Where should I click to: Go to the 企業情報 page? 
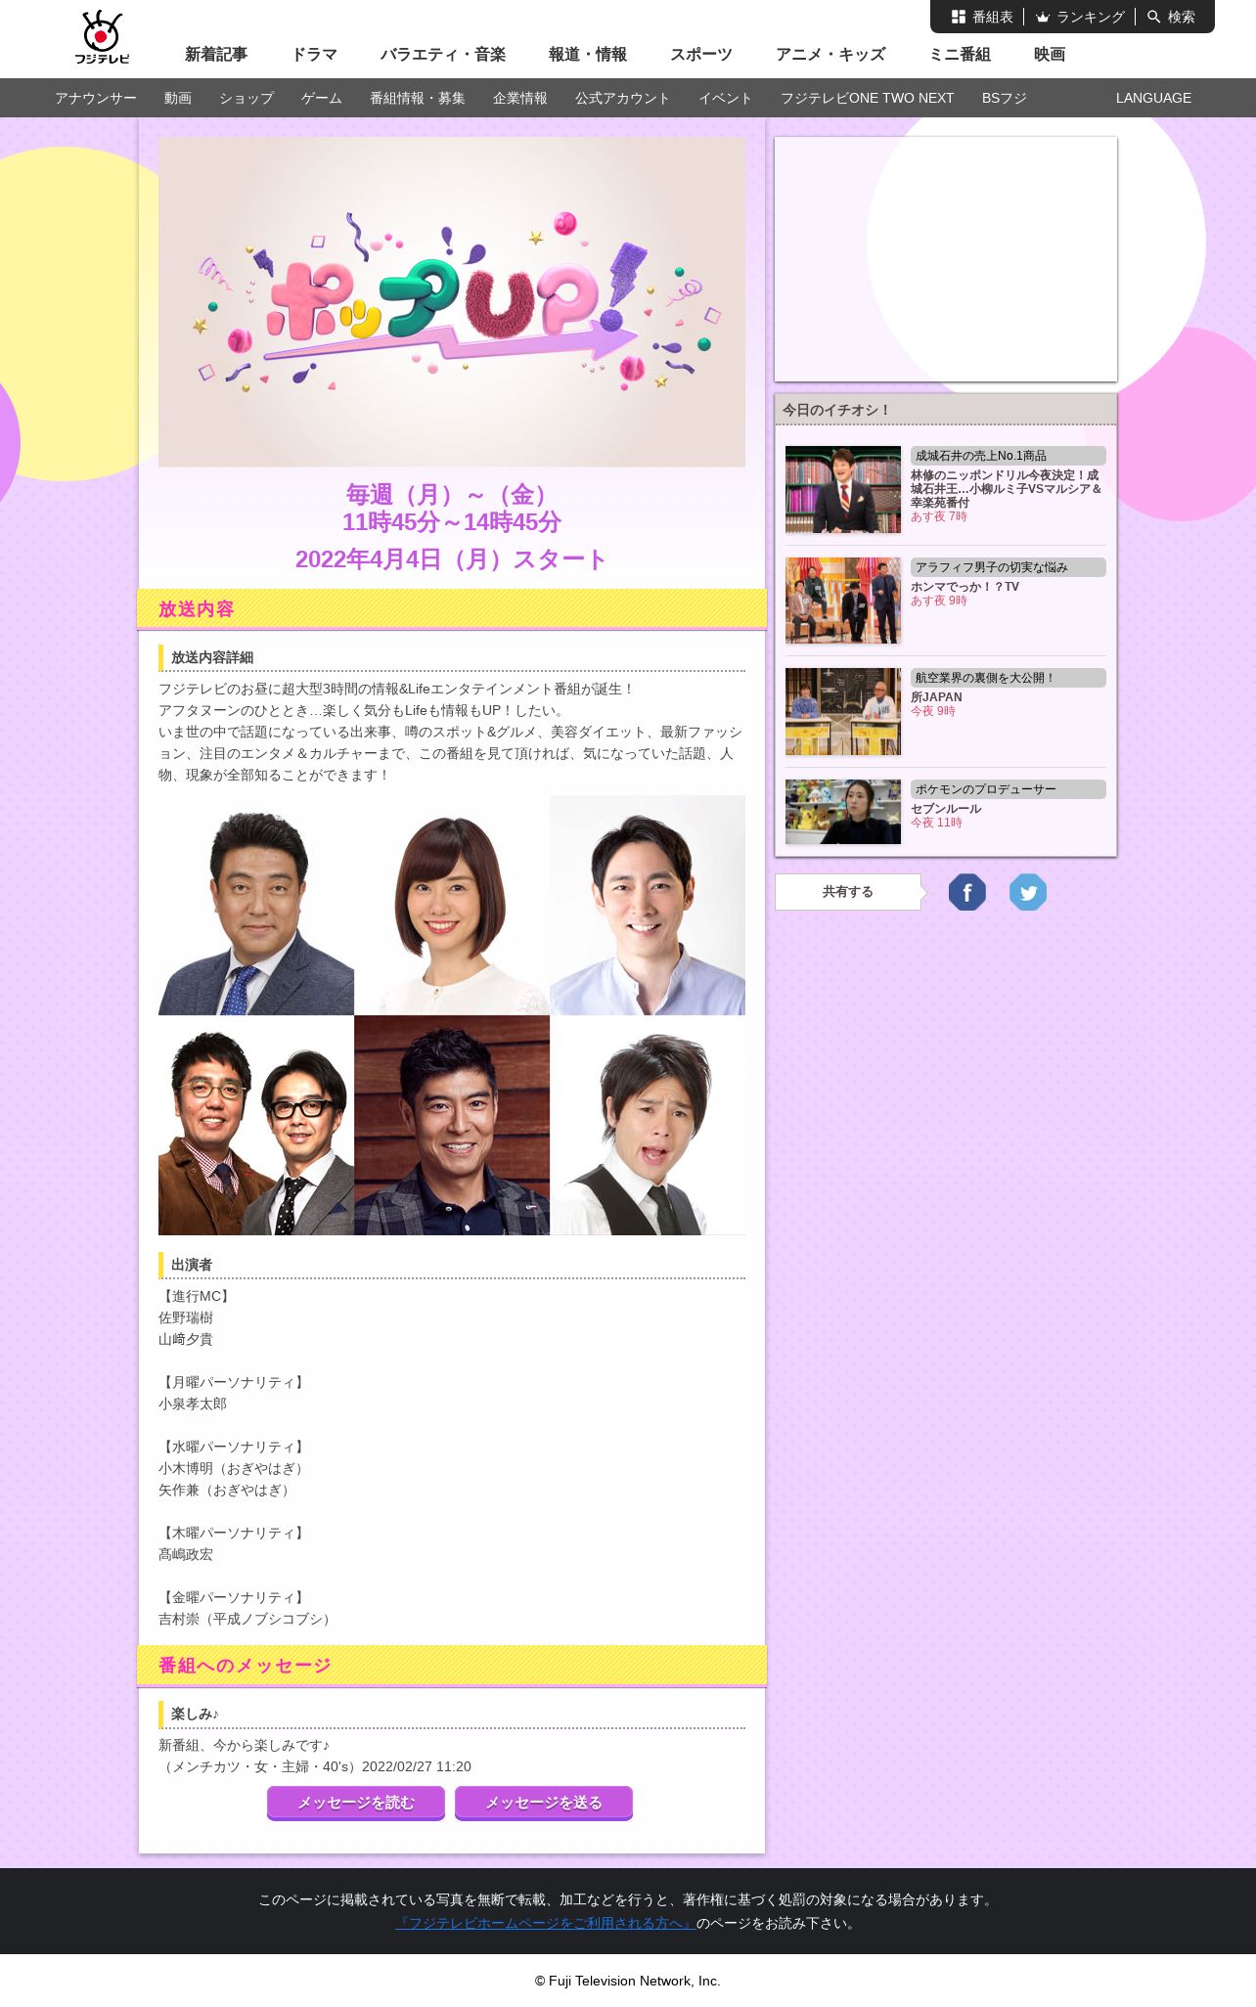520,98
